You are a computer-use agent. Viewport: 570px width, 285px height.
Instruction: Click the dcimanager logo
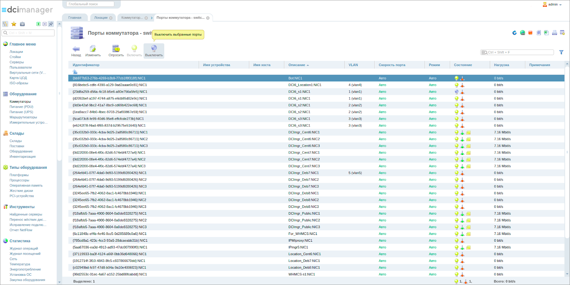click(27, 10)
